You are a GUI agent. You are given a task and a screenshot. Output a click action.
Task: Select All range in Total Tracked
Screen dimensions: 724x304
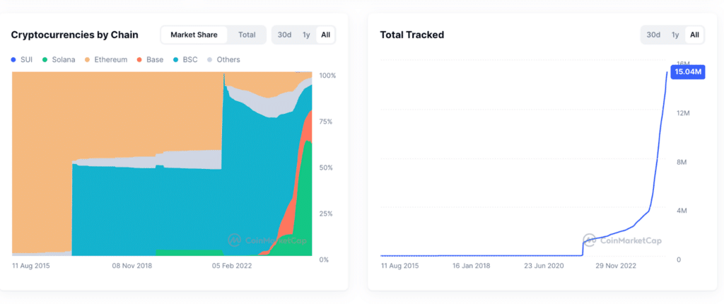[694, 35]
